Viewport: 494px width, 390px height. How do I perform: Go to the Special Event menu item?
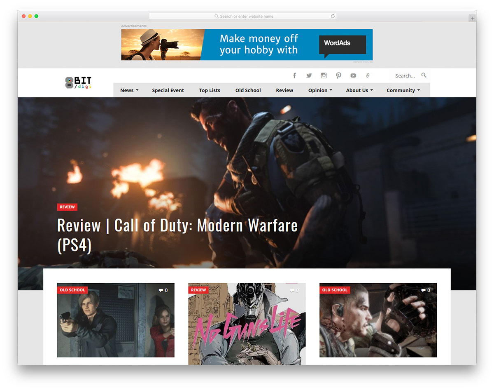point(168,90)
